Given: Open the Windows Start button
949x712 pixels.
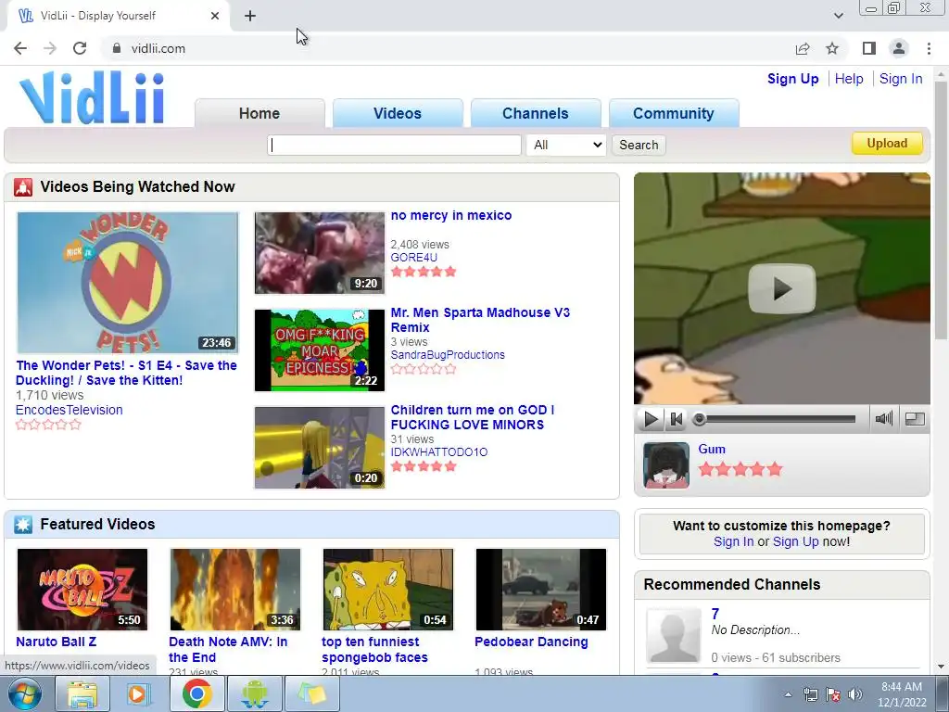Looking at the screenshot, I should (x=24, y=693).
